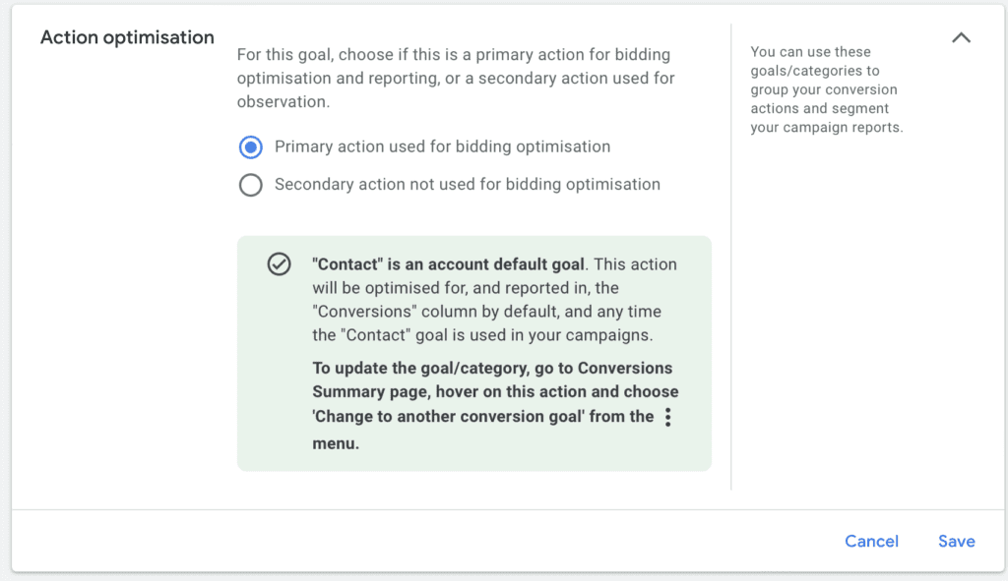
Task: Click the vertical three-dot overflow menu icon
Action: 668,417
